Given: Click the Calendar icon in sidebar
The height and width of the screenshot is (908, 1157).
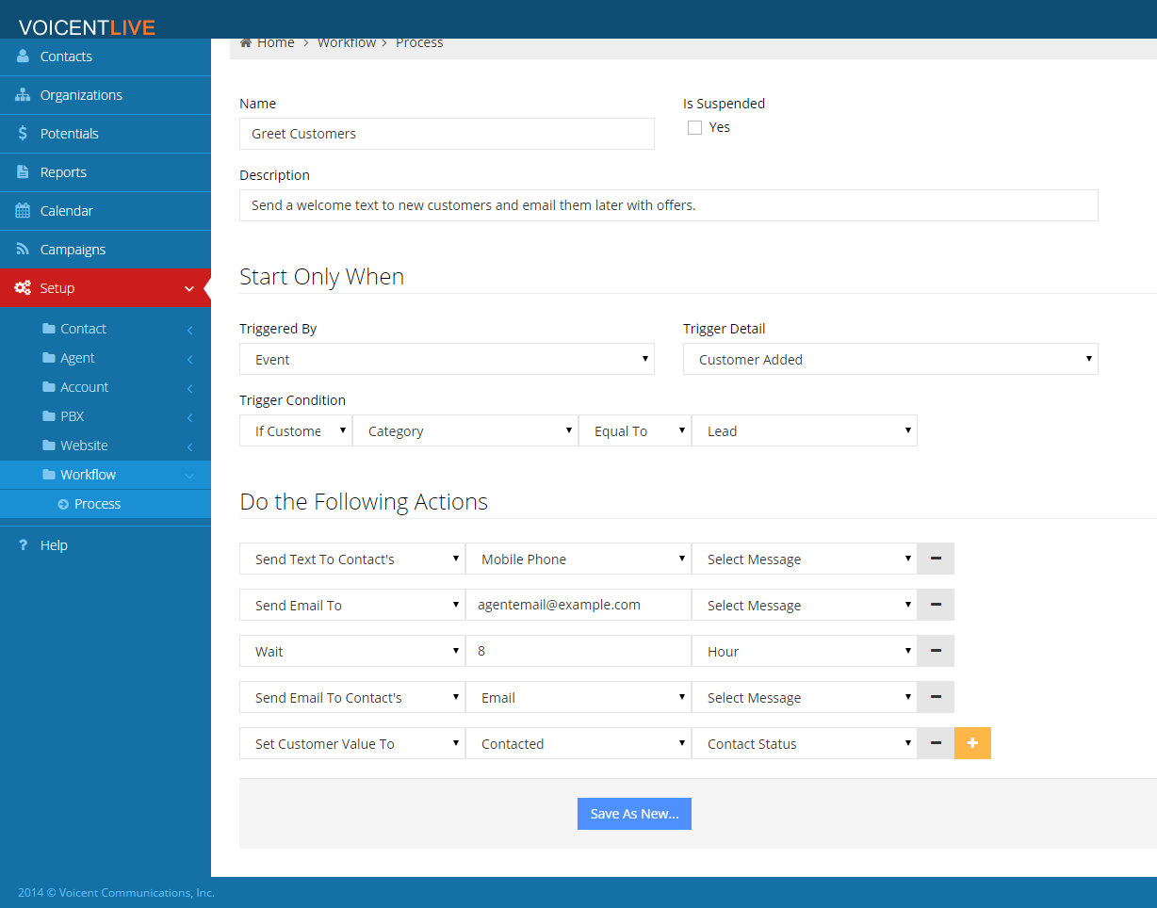Looking at the screenshot, I should click(23, 211).
